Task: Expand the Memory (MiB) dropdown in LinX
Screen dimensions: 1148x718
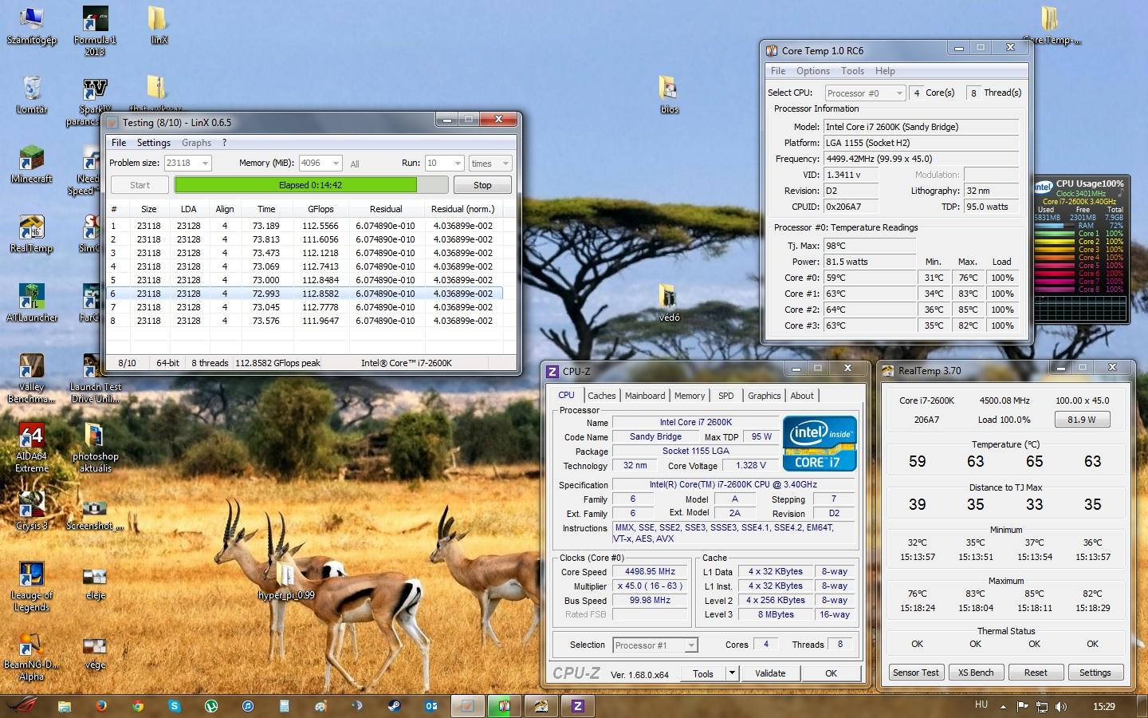Action: 336,163
